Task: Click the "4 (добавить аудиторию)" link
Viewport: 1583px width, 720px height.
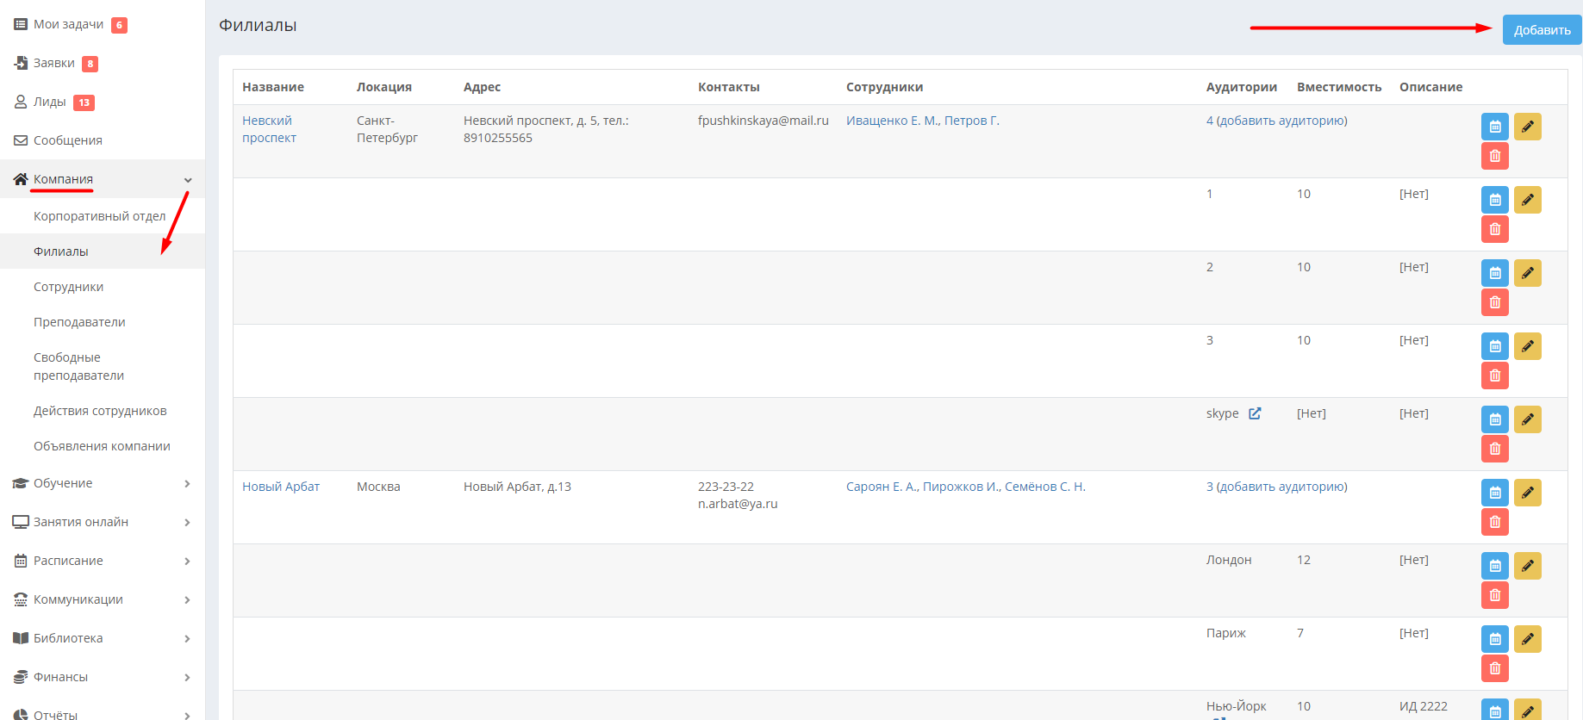Action: tap(1277, 121)
